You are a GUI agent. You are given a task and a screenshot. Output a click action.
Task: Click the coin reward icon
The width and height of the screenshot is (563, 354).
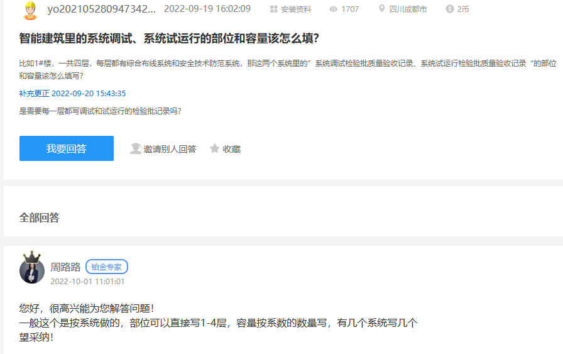[x=449, y=9]
